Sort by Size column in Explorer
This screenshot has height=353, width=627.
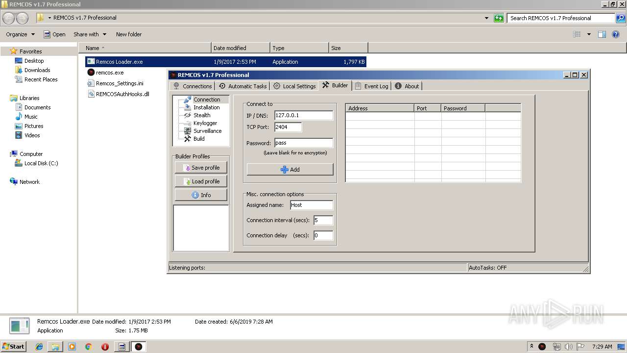coord(348,48)
